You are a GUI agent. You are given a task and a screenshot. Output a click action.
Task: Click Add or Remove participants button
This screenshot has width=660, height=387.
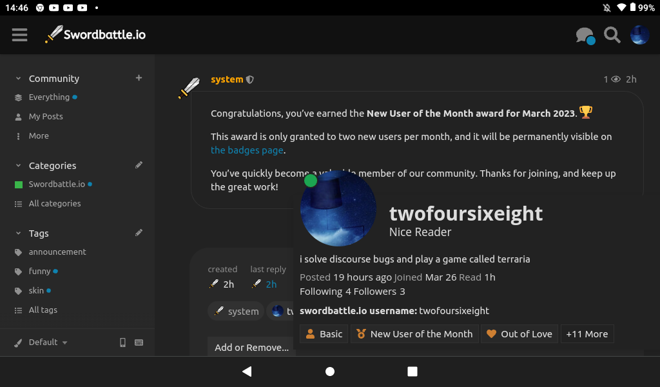(252, 346)
